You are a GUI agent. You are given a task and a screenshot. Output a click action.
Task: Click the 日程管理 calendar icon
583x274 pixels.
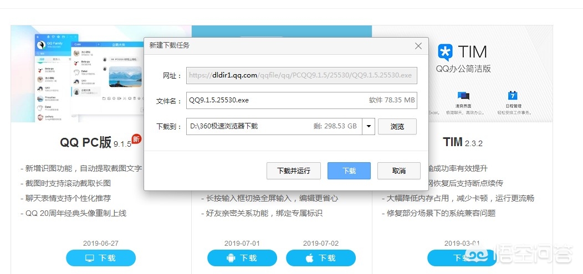pos(513,96)
